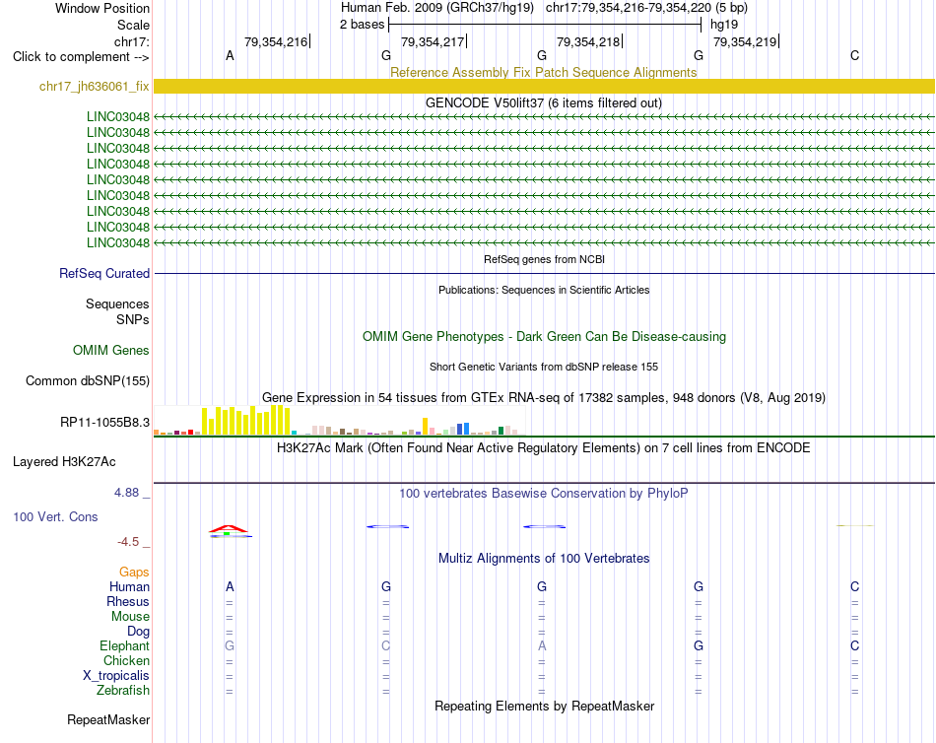Select the RP11-1055B8.3 GTEx label
The image size is (936, 743).
[x=104, y=423]
